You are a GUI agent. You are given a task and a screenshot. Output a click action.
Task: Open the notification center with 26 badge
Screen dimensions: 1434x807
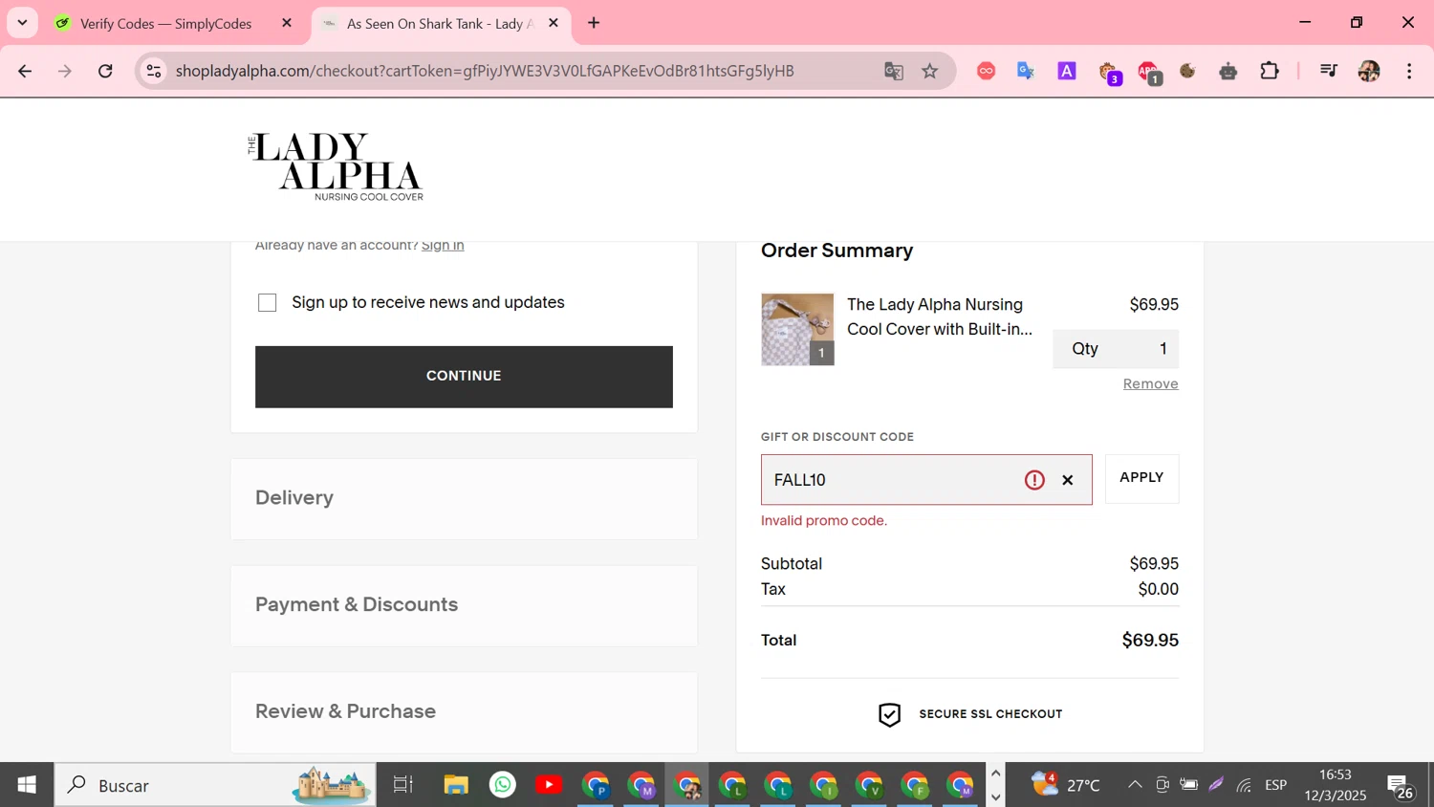pyautogui.click(x=1401, y=786)
